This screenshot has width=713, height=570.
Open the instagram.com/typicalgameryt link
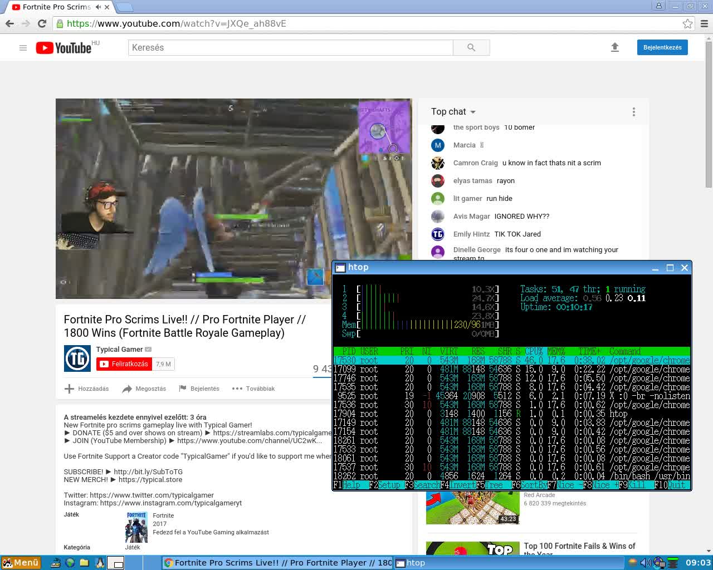[171, 503]
